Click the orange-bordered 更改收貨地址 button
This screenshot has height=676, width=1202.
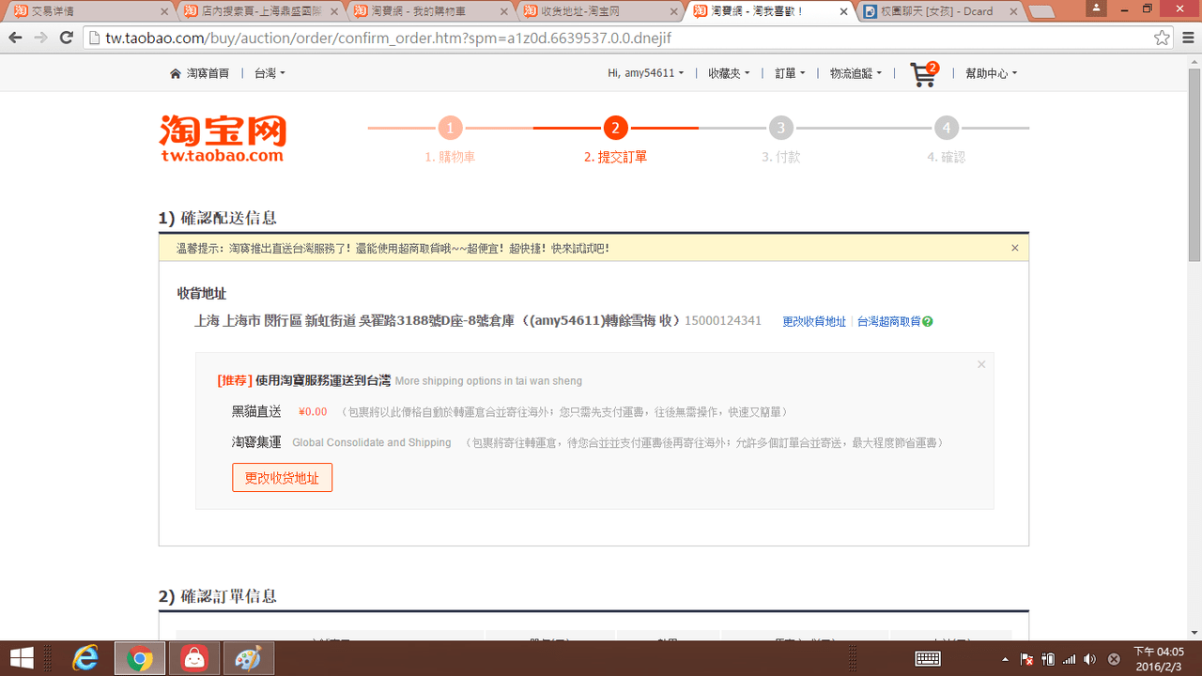[282, 478]
